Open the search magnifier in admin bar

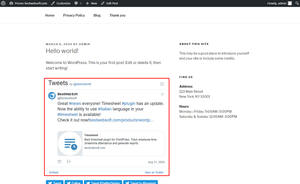pos(297,3)
